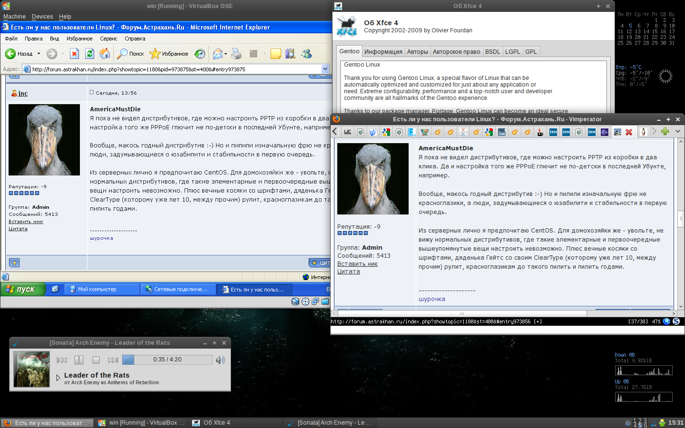Switch to the BSDL tab in Об Xfce 4

point(493,52)
